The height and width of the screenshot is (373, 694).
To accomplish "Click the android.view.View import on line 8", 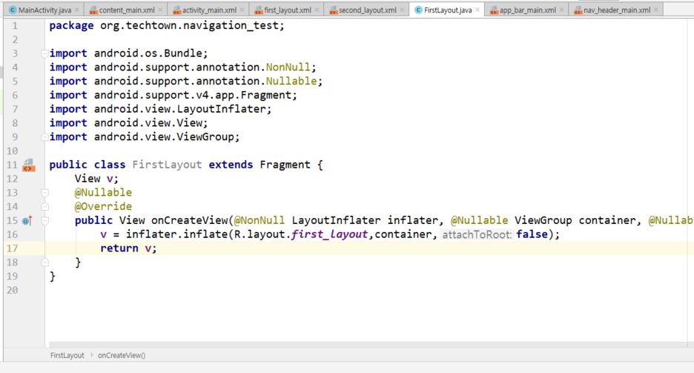I will point(148,123).
